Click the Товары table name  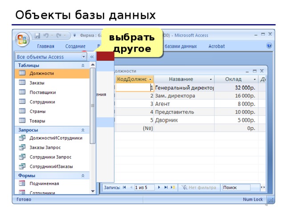(37, 121)
